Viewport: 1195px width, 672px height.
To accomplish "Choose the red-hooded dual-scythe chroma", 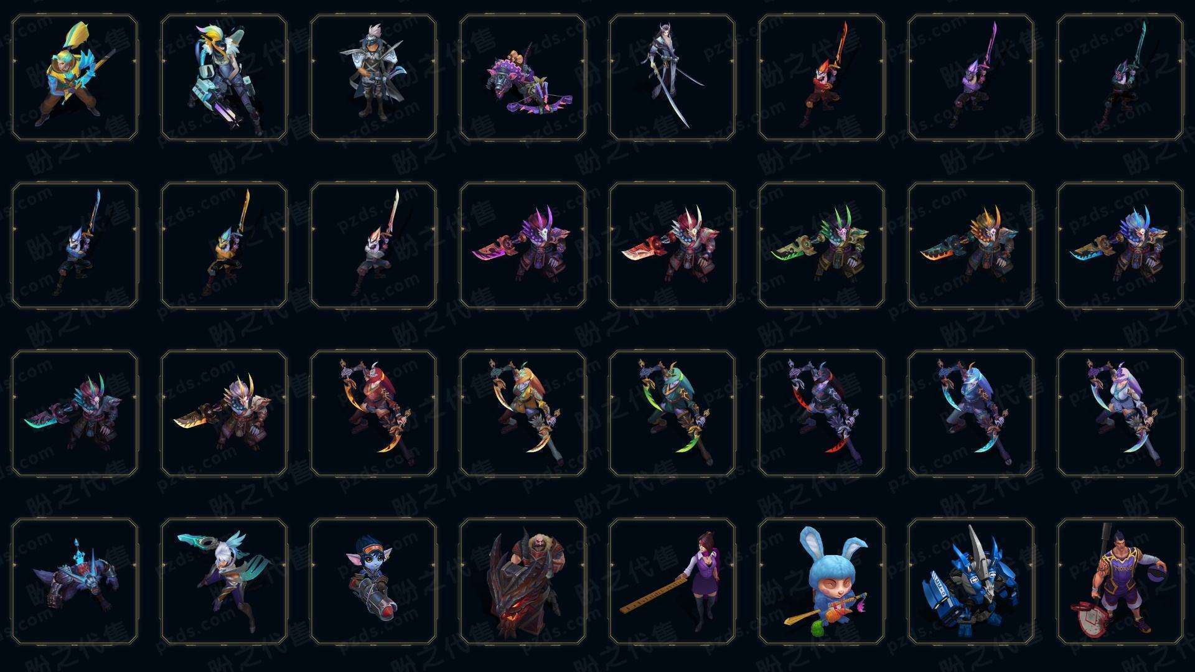I will [373, 413].
